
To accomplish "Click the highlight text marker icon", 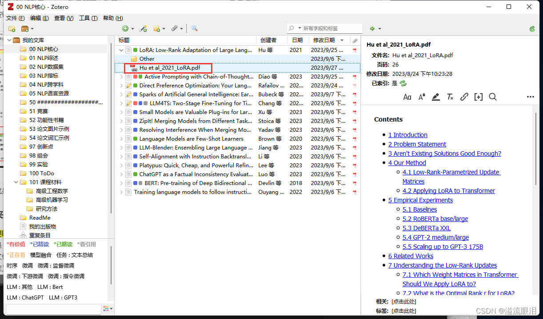I will [x=436, y=97].
